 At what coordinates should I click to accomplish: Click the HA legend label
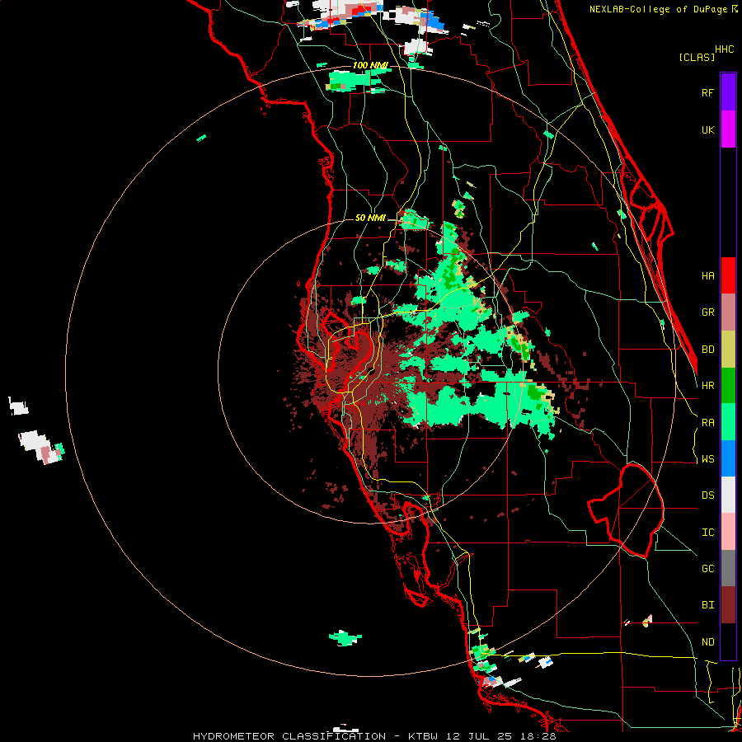point(707,276)
